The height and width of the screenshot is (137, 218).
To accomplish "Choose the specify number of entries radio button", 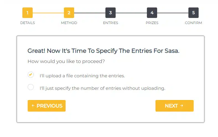I will coord(31,87).
